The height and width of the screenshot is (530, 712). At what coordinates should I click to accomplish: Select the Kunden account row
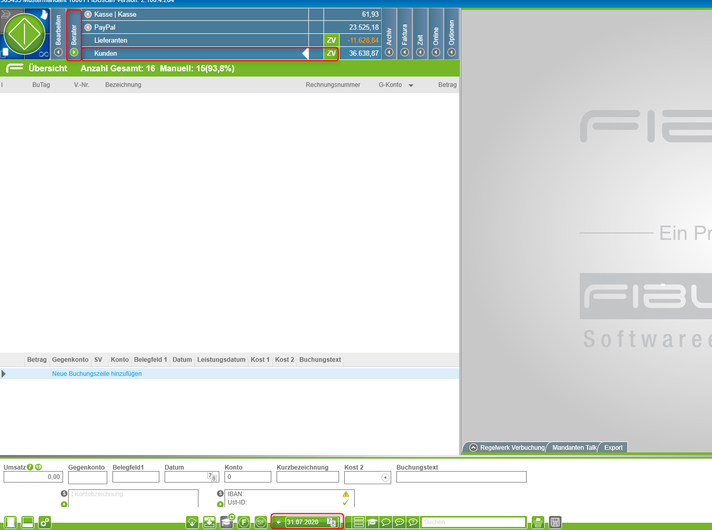point(232,53)
